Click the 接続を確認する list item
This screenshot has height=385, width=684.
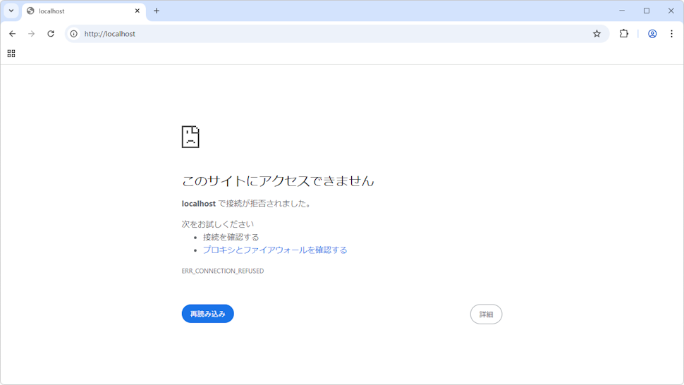231,237
